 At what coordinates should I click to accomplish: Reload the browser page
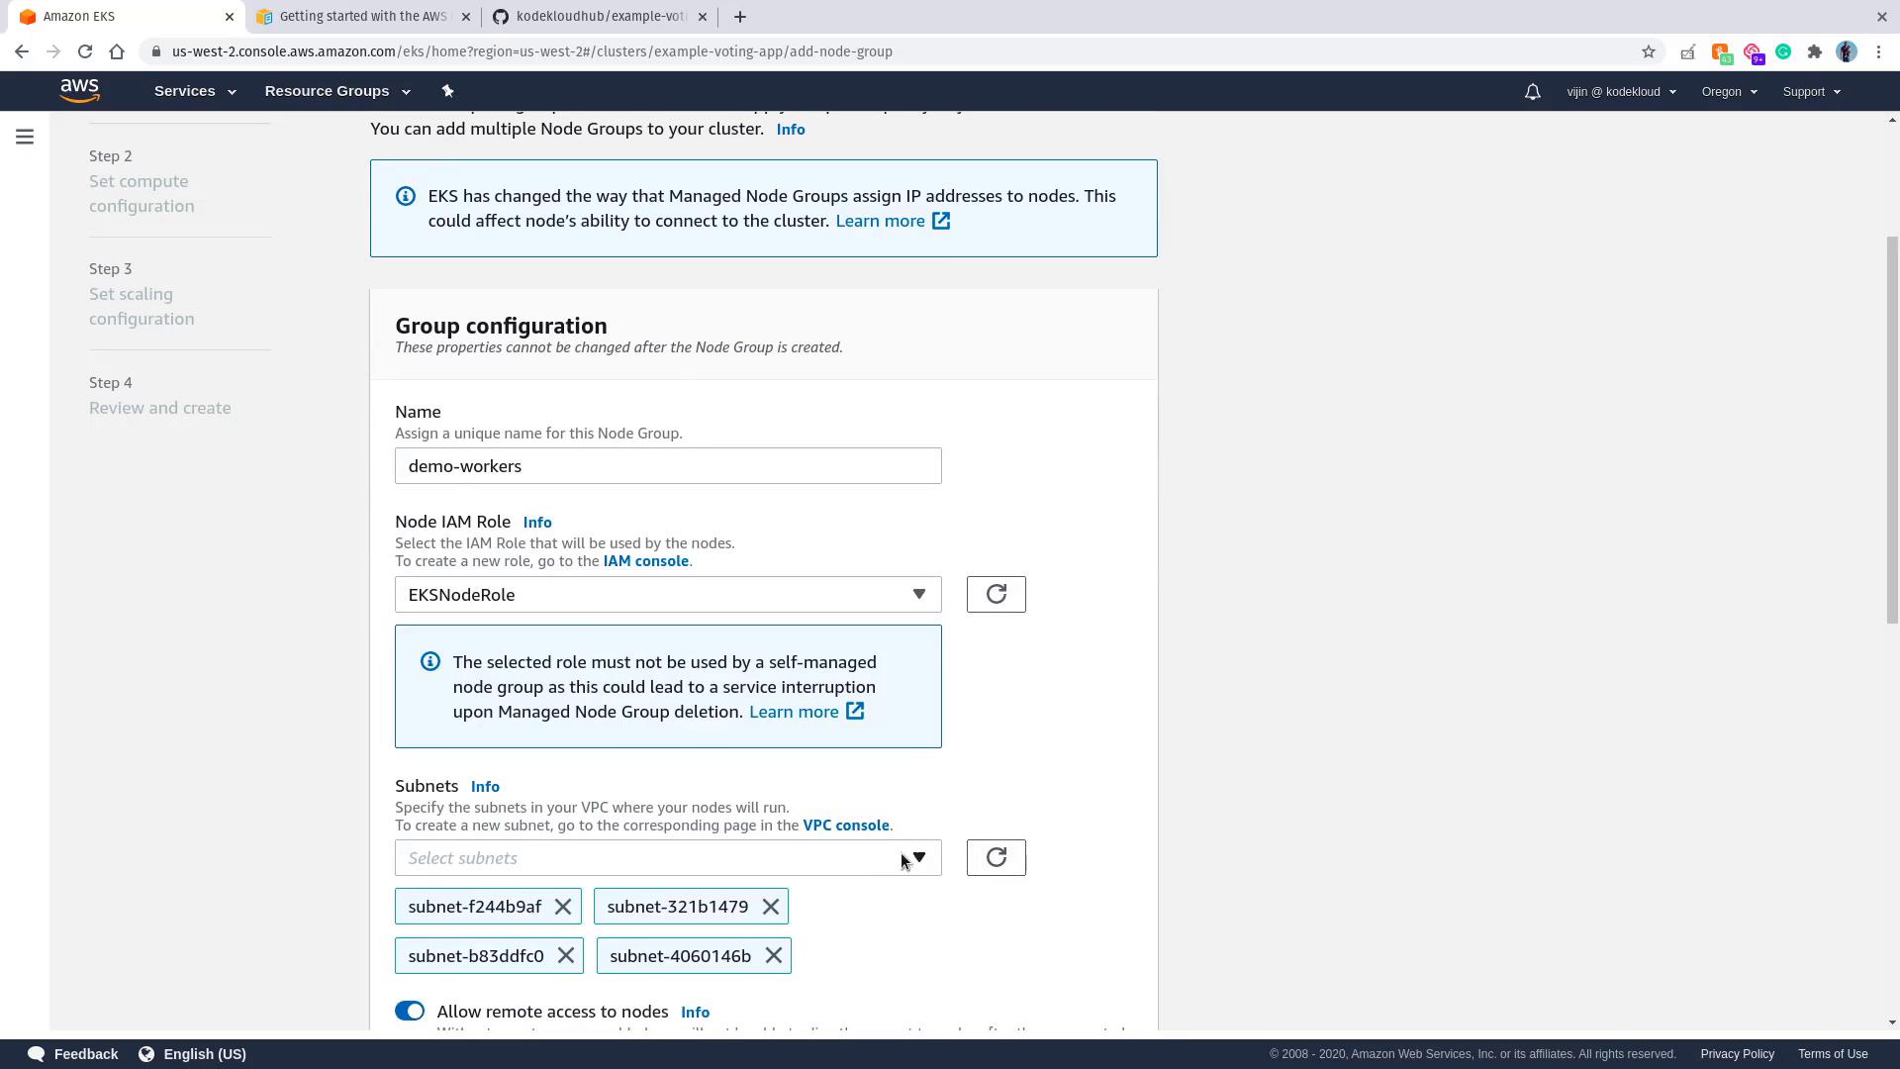coord(85,51)
